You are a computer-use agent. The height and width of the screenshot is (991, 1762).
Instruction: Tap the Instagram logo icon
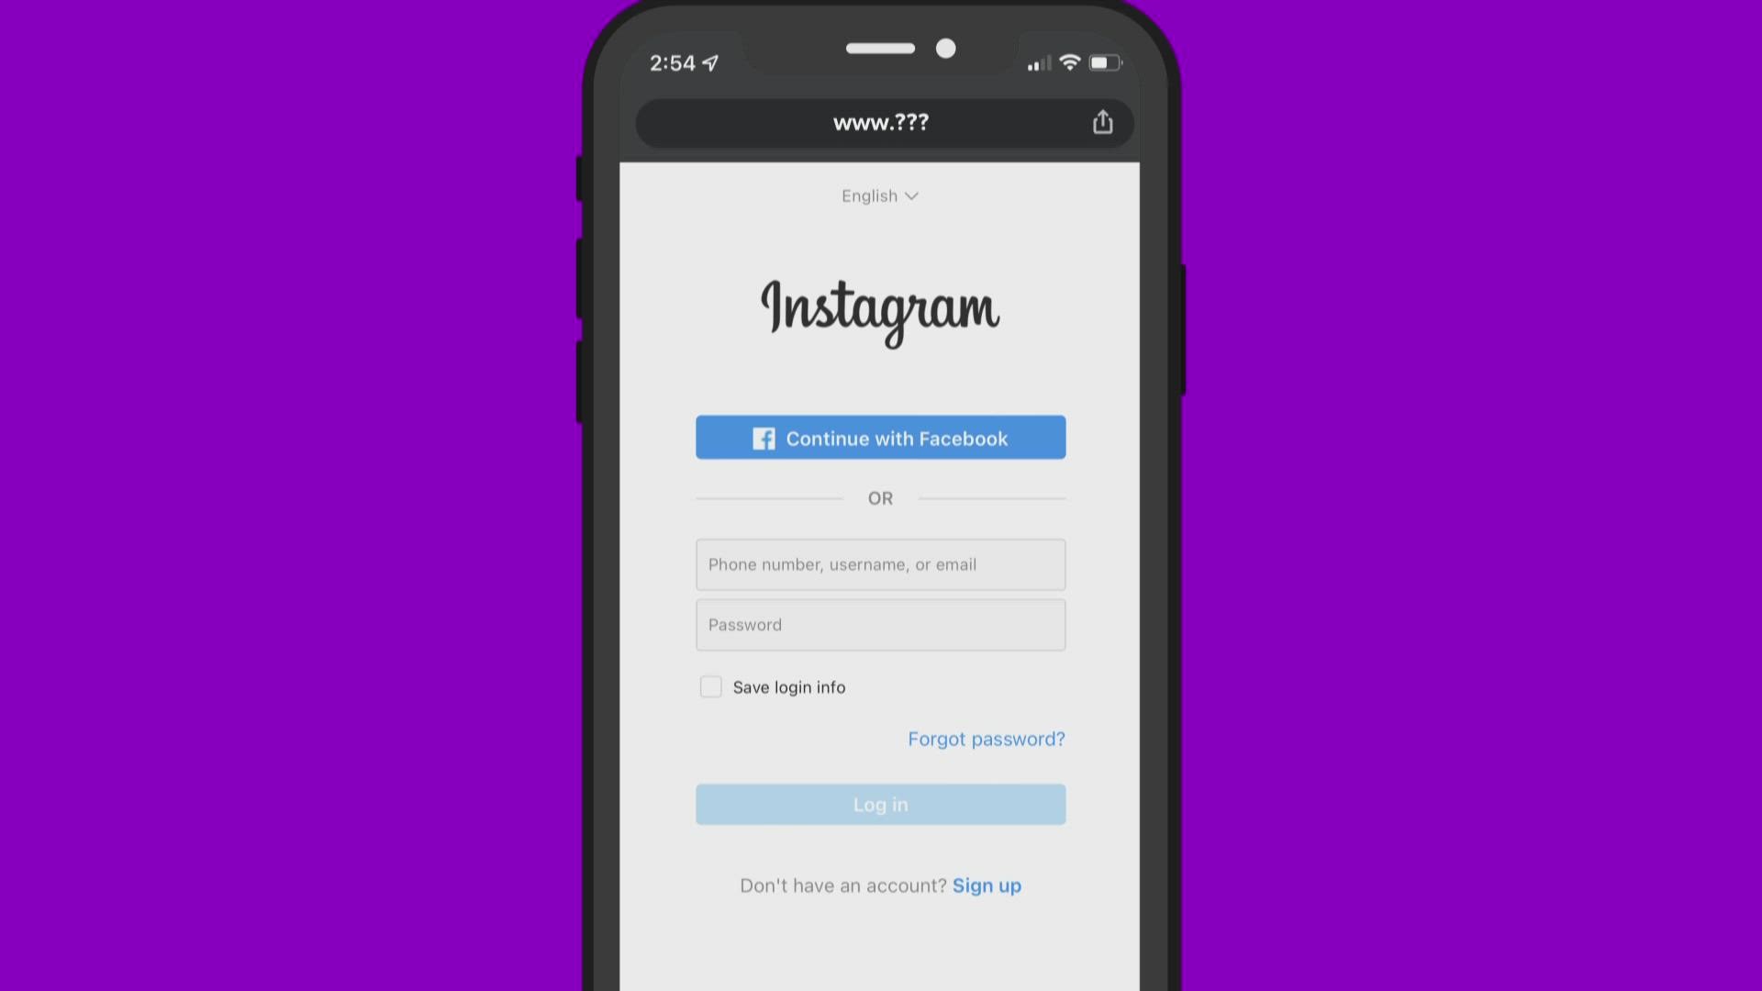point(880,308)
